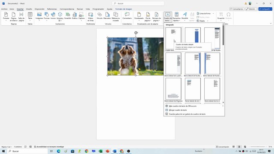Open the Correspondencia tab
The image size is (274, 154).
[67, 9]
